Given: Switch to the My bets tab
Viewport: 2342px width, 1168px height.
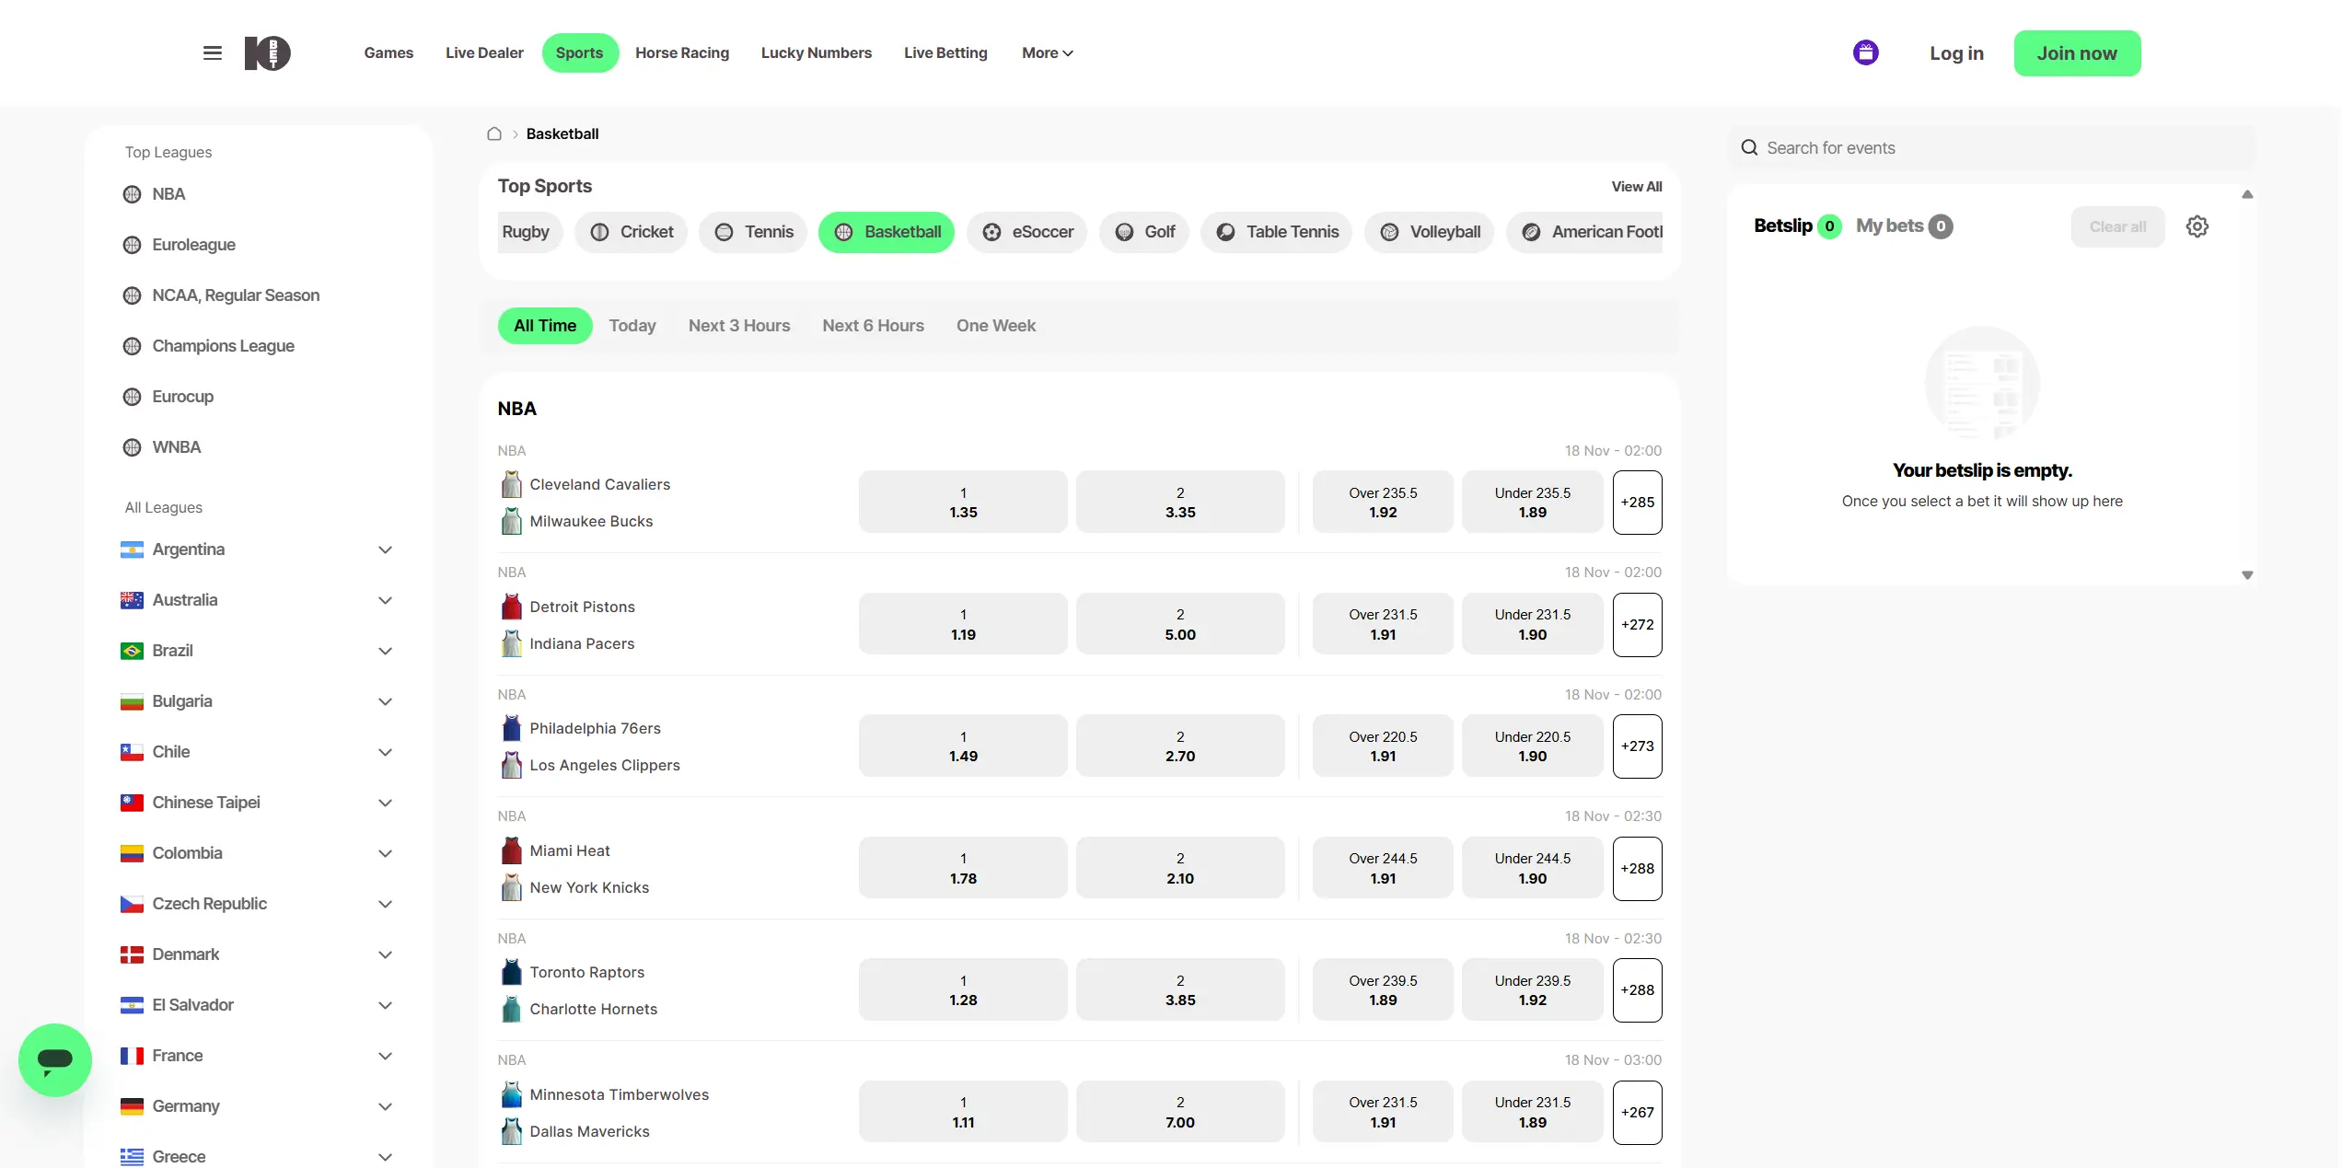Looking at the screenshot, I should 1891,226.
